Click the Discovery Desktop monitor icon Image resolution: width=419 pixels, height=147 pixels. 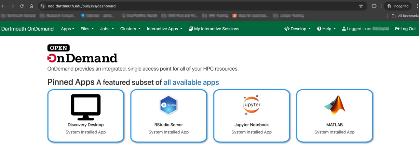click(86, 107)
